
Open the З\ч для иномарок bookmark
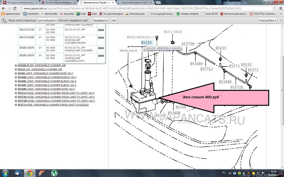coord(111,14)
